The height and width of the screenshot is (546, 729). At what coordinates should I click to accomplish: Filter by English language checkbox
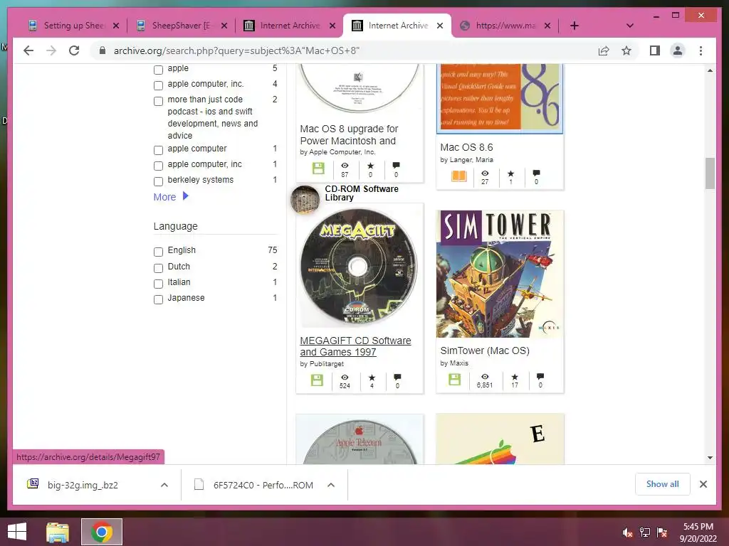click(x=158, y=252)
